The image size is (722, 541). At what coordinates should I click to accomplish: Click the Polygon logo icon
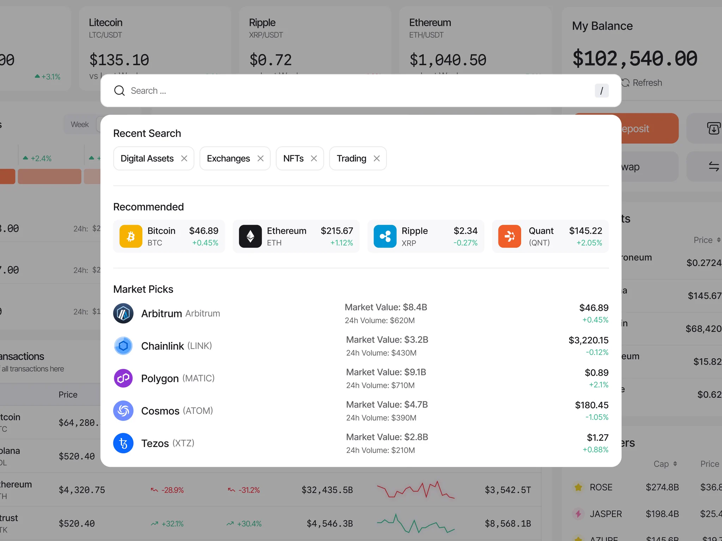123,378
